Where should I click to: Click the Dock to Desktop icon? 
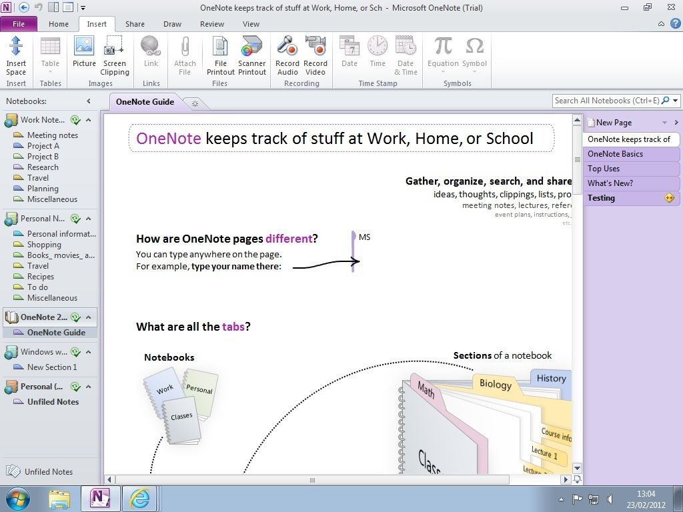coord(53,7)
